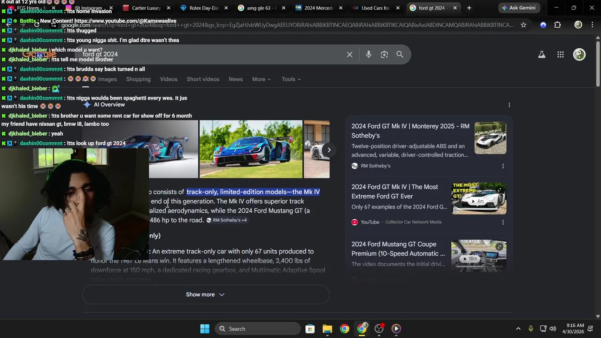Open a new browser tab
The height and width of the screenshot is (338, 601).
click(x=469, y=8)
